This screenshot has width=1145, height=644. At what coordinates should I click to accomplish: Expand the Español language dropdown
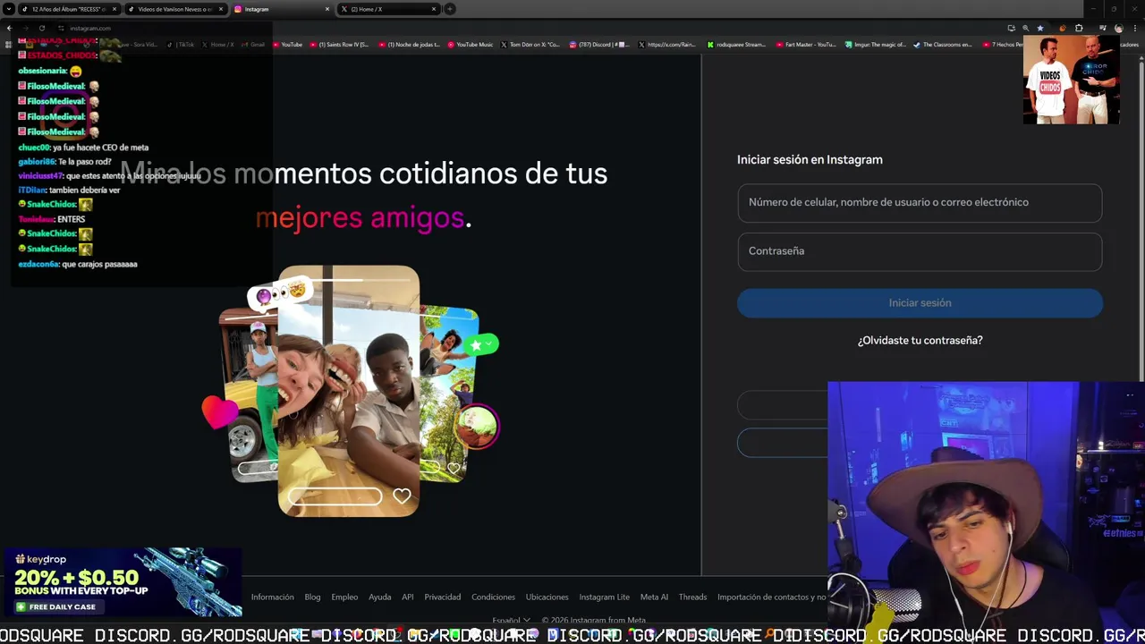point(511,620)
